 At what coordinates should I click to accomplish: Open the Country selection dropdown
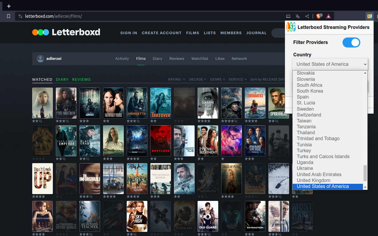330,64
